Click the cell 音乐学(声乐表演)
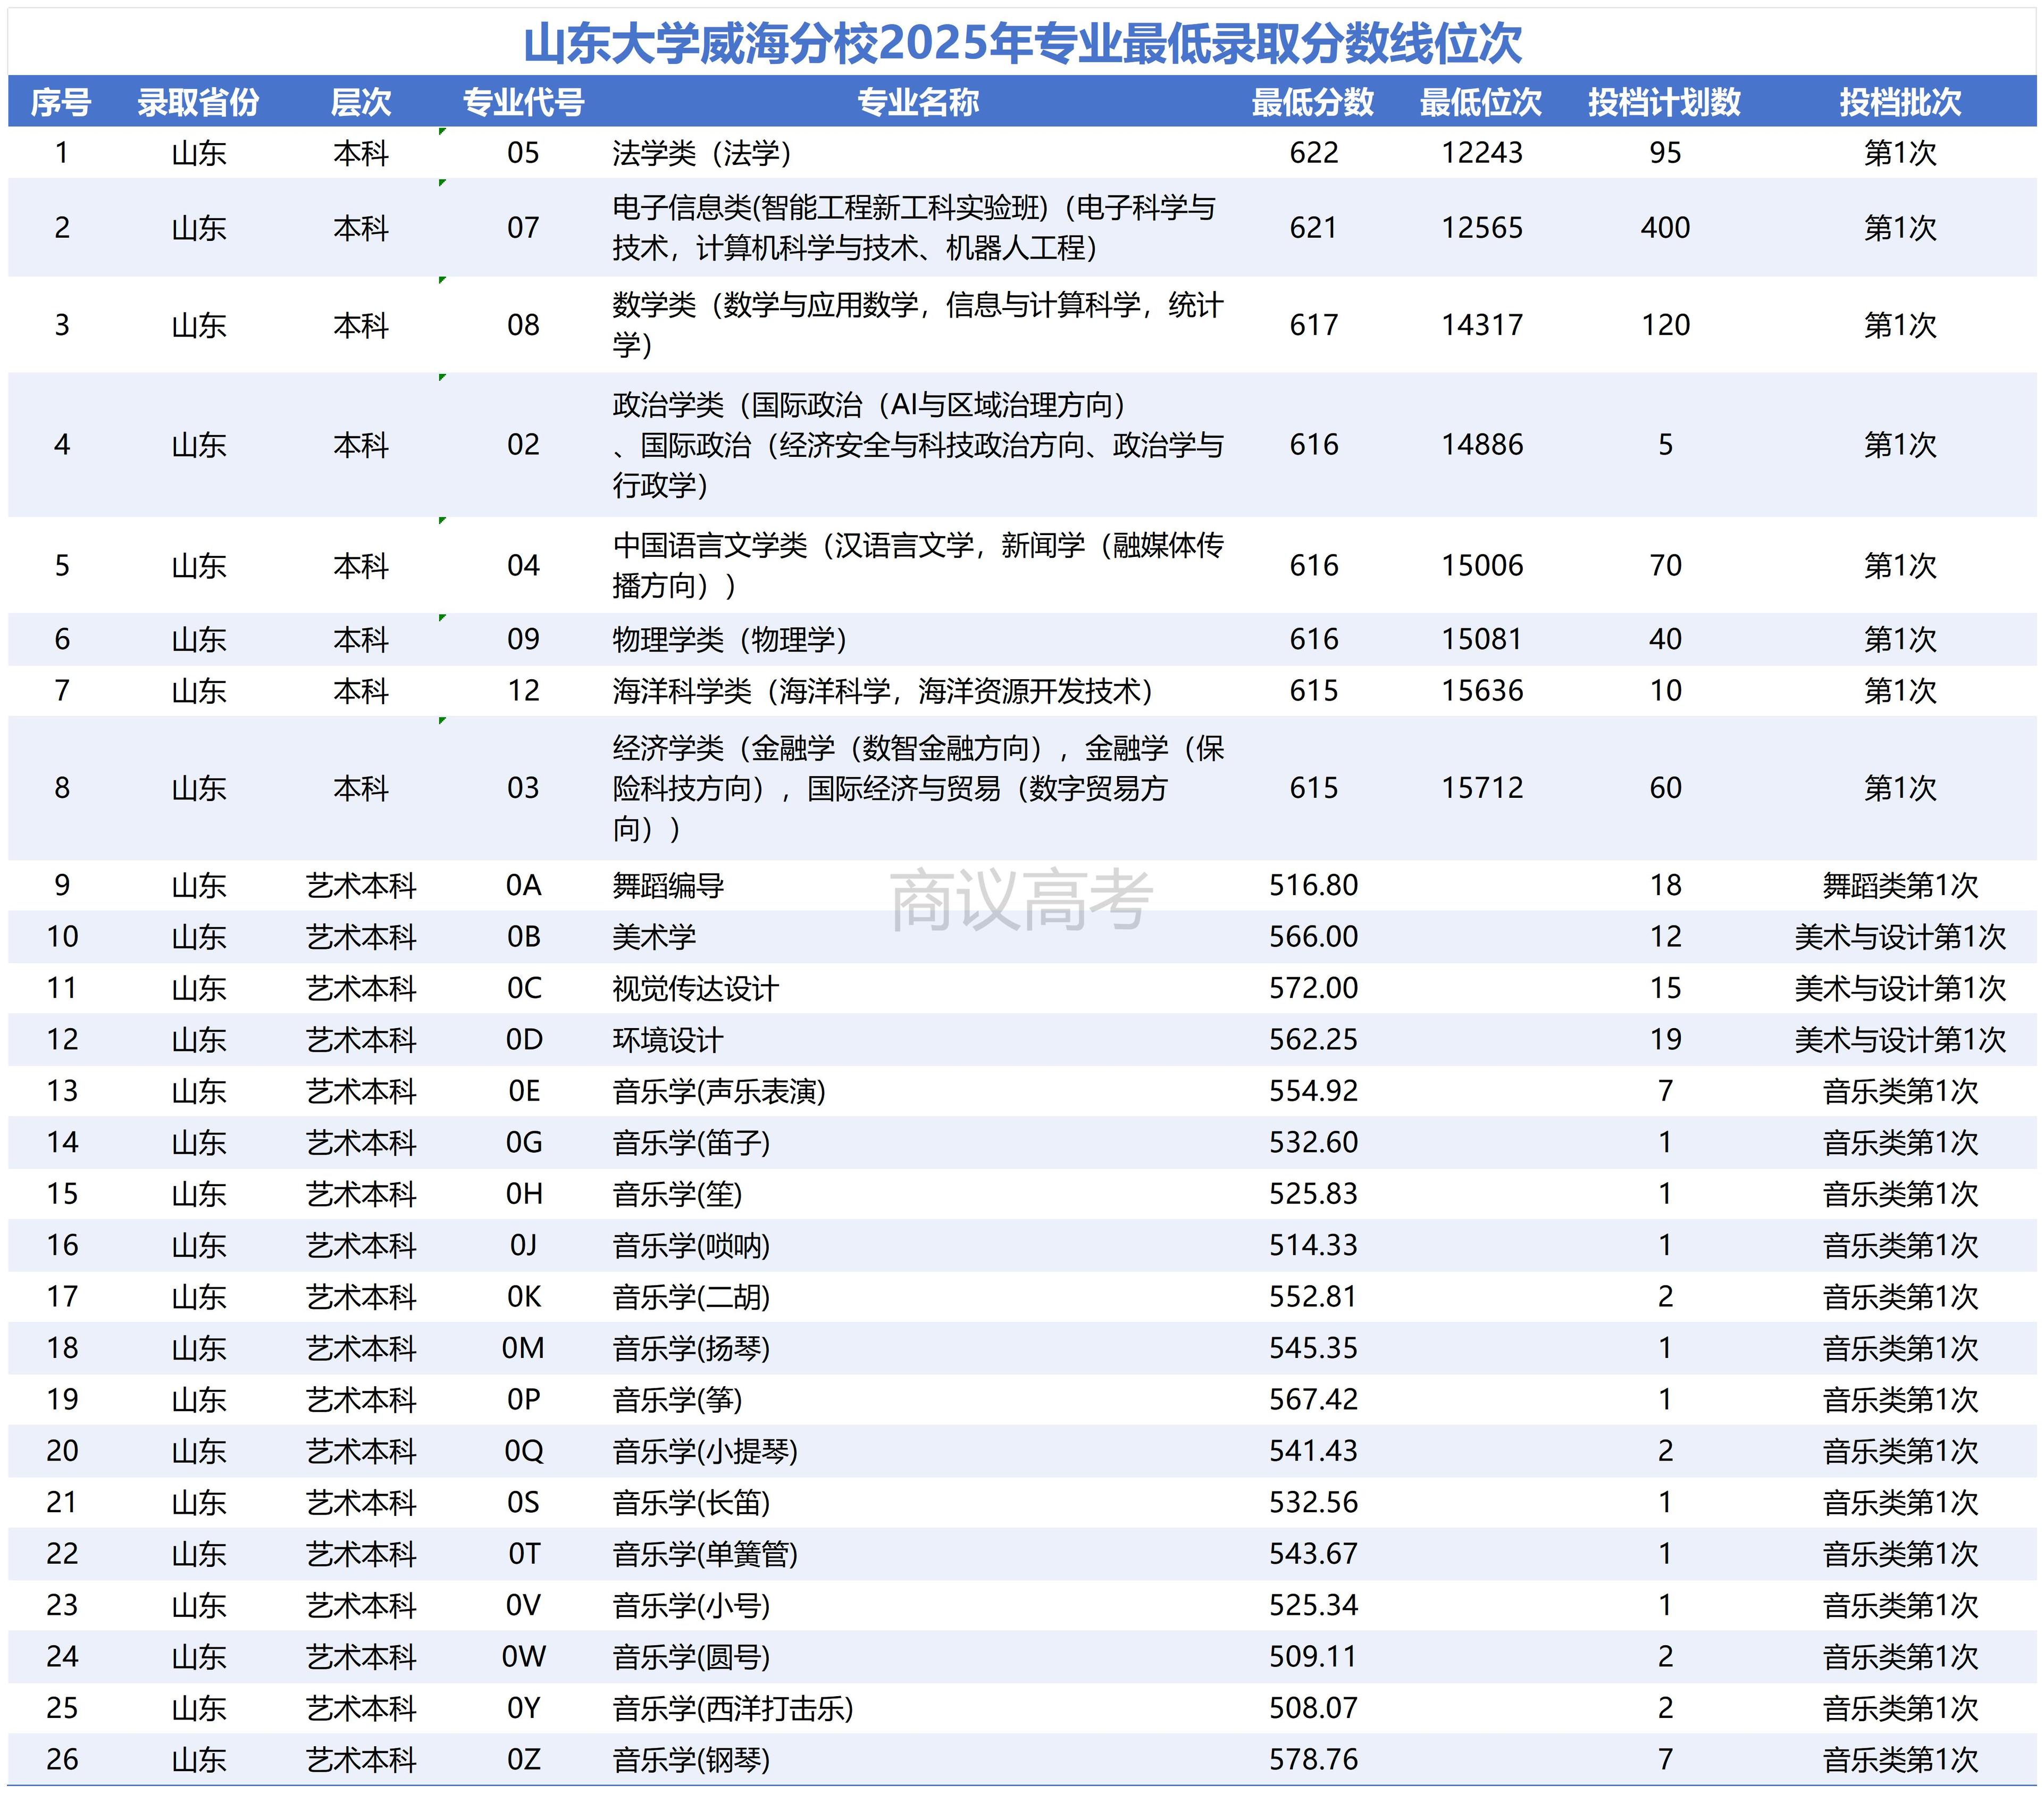 719,1091
